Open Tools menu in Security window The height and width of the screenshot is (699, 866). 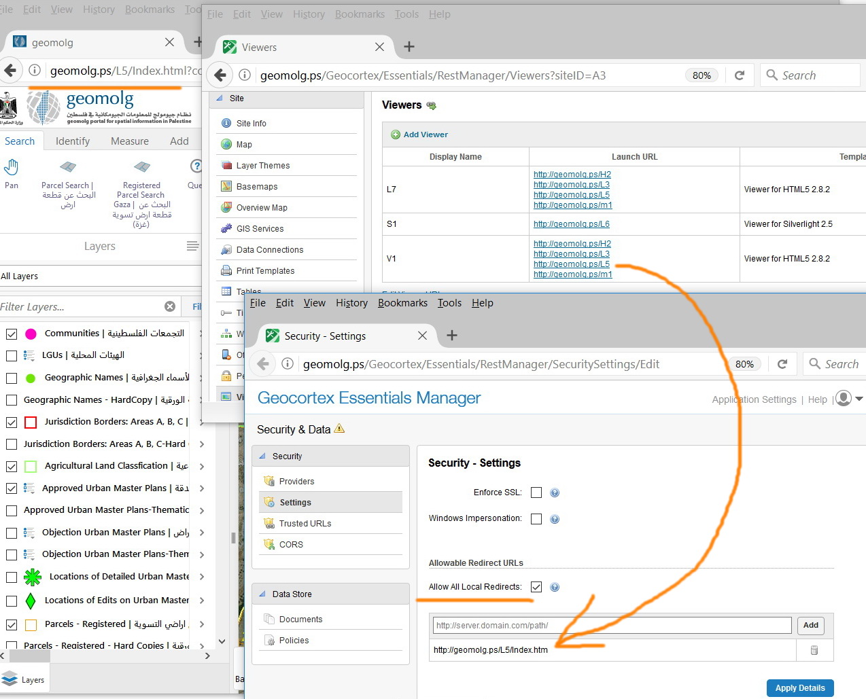pyautogui.click(x=449, y=303)
